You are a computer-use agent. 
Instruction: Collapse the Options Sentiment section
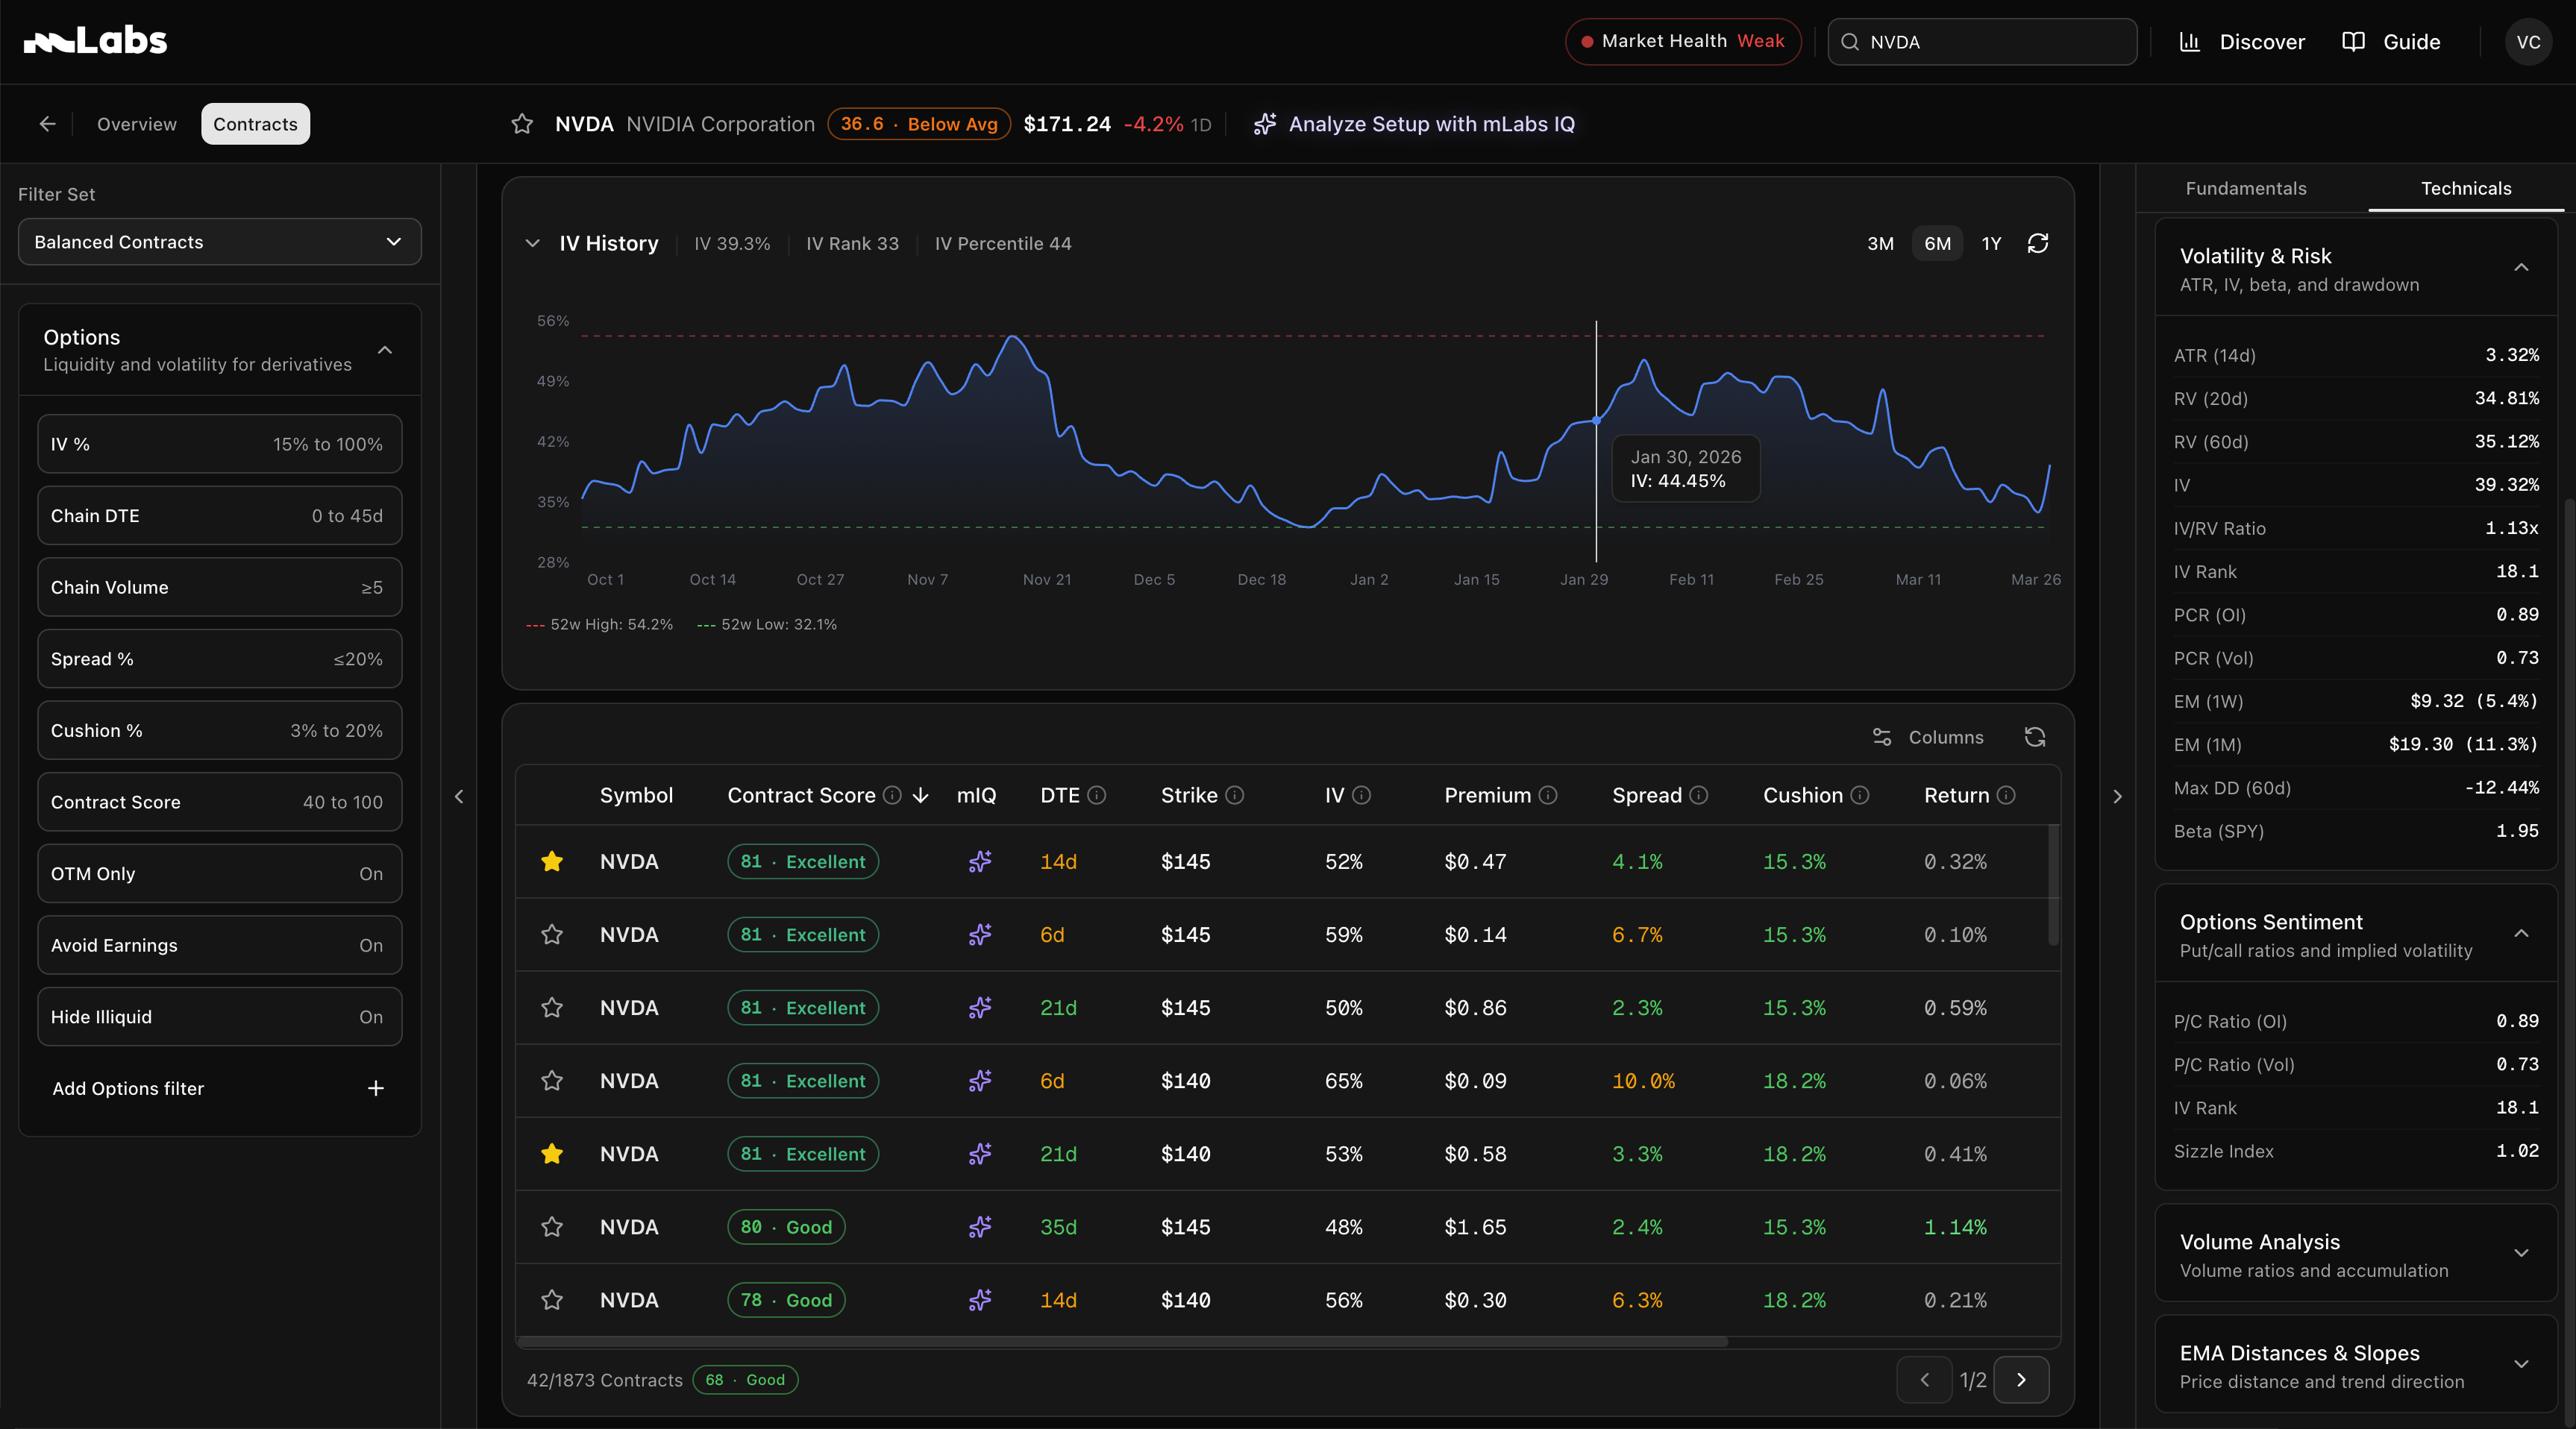(2521, 934)
